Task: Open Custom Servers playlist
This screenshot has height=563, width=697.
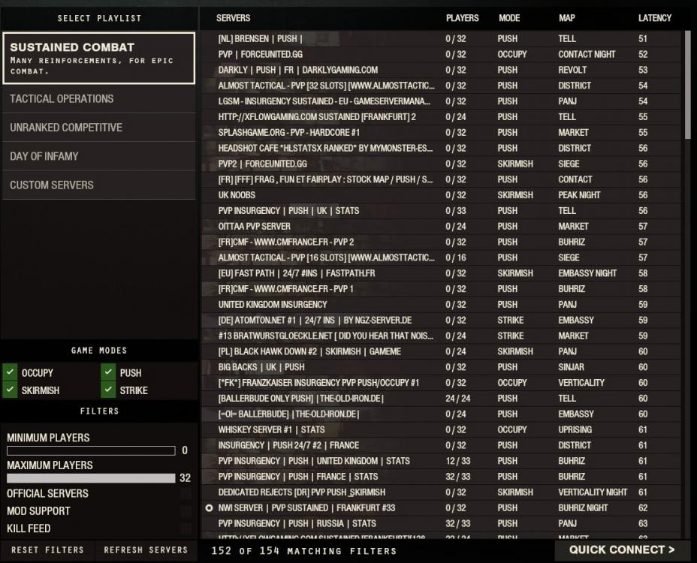Action: (98, 185)
